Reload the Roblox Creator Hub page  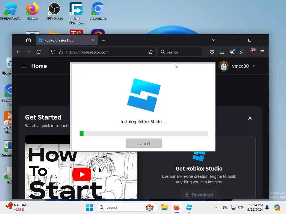point(39,52)
